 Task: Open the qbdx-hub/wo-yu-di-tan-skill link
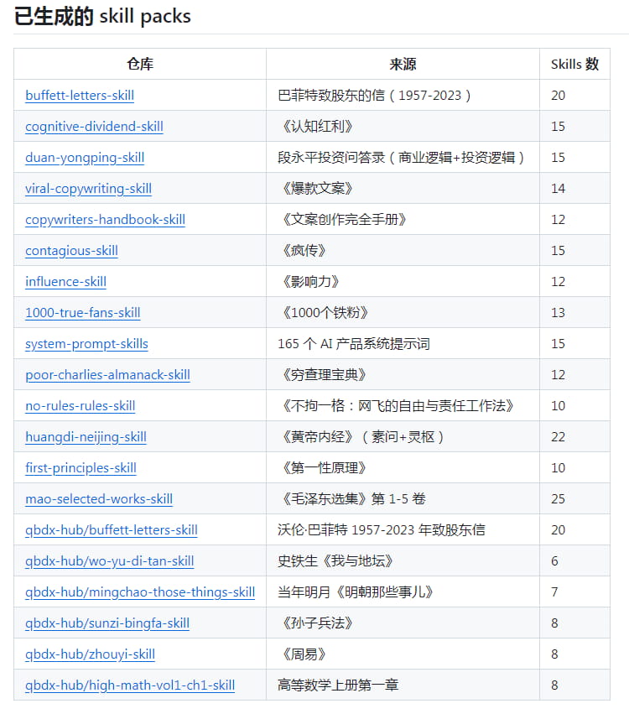pos(109,560)
